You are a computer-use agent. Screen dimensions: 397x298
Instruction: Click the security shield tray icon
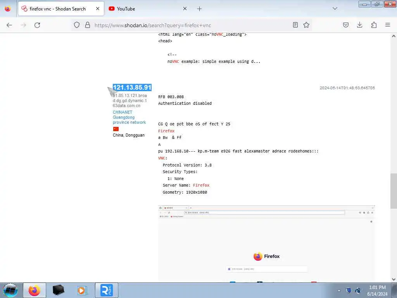pyautogui.click(x=349, y=291)
